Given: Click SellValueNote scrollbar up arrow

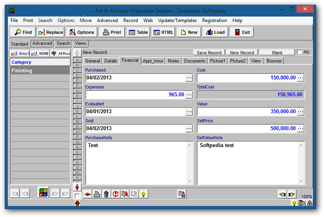Looking at the screenshot, I should (301, 145).
